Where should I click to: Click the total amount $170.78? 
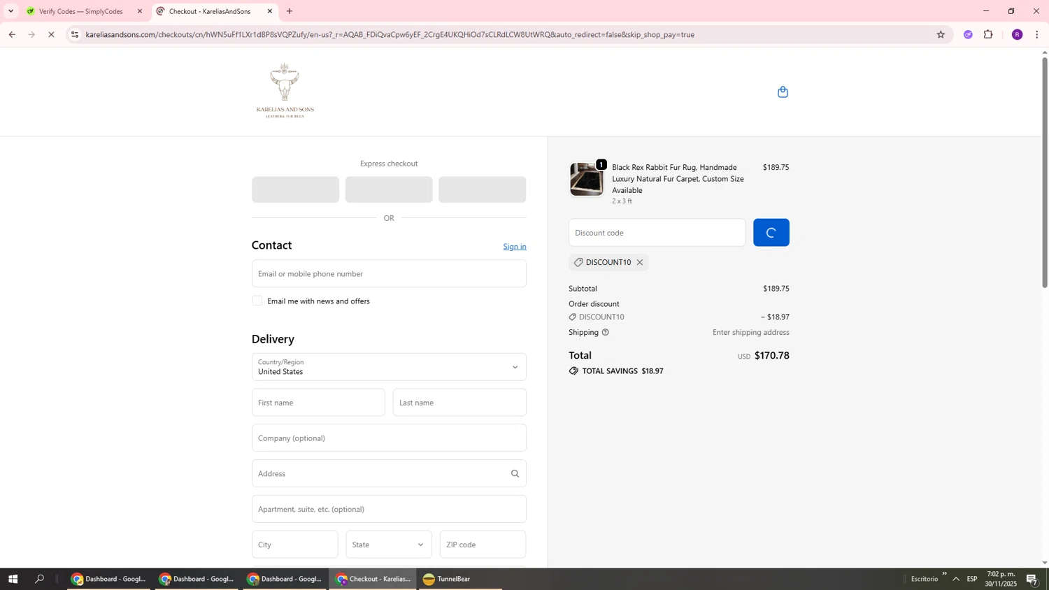point(772,355)
